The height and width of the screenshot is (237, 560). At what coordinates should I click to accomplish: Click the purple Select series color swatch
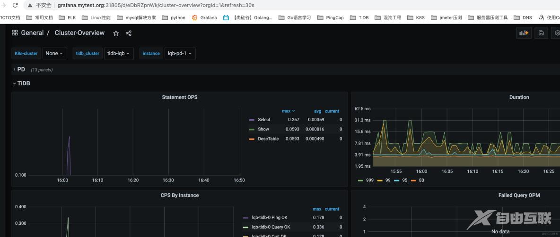click(252, 120)
